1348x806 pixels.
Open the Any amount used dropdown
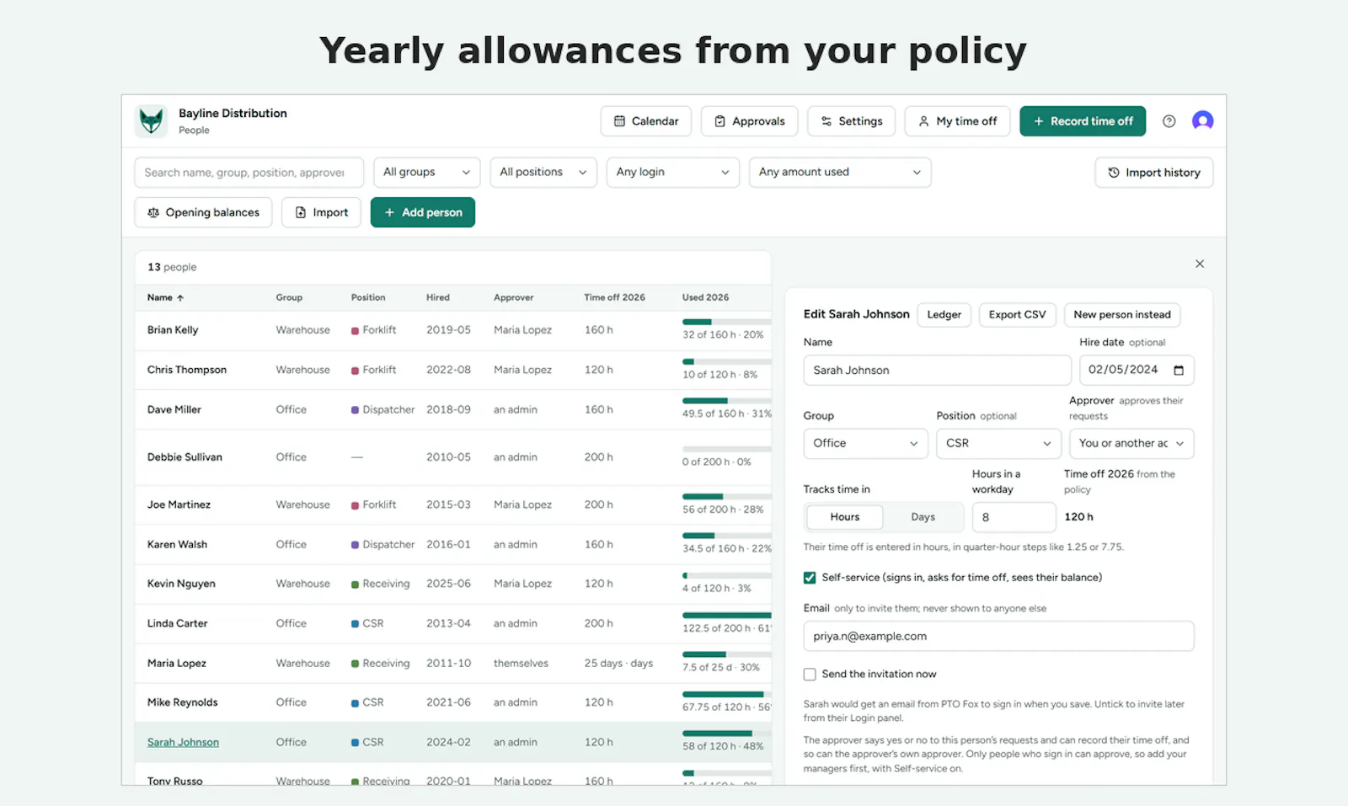pyautogui.click(x=840, y=172)
